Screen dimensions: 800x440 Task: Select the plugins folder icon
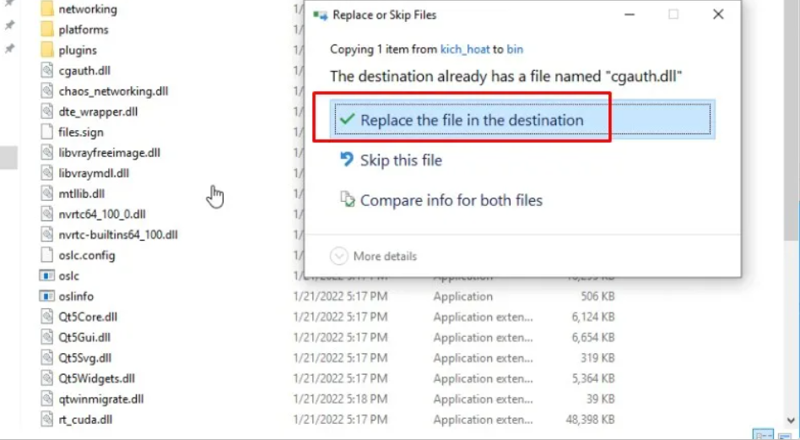click(x=47, y=50)
